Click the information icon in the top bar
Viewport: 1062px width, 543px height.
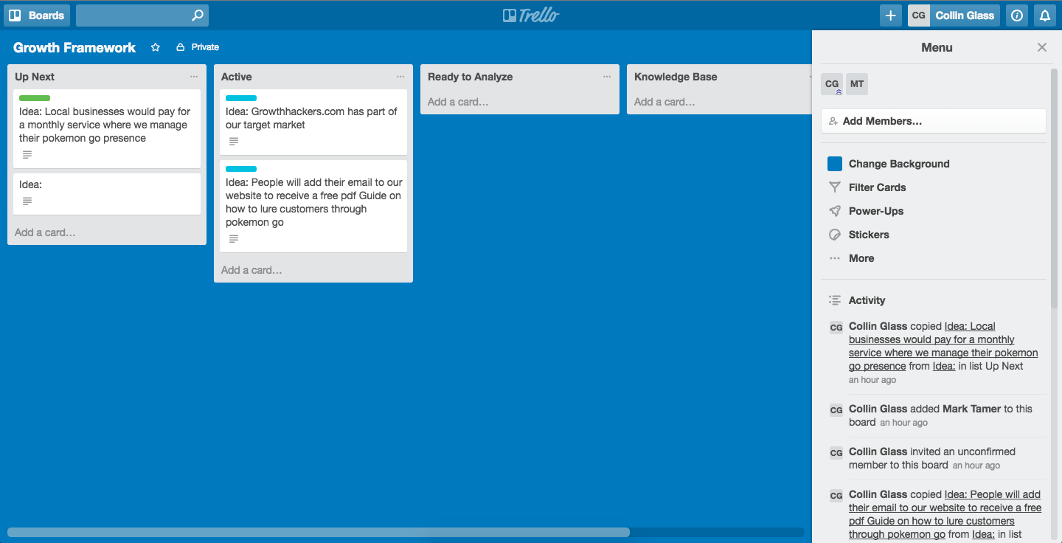tap(1016, 15)
